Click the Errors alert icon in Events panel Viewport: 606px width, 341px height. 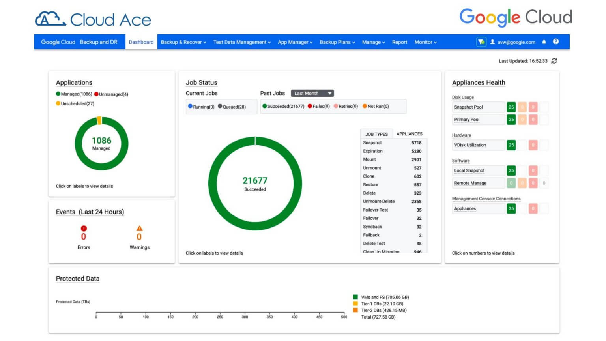[x=83, y=228]
